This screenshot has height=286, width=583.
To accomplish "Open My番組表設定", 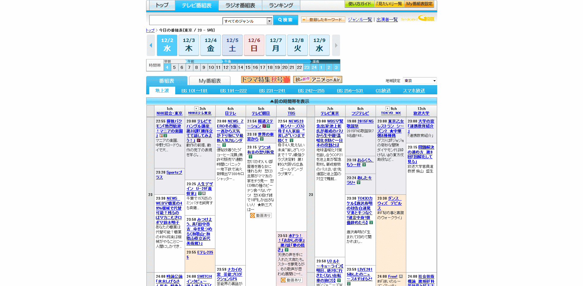I will [419, 4].
